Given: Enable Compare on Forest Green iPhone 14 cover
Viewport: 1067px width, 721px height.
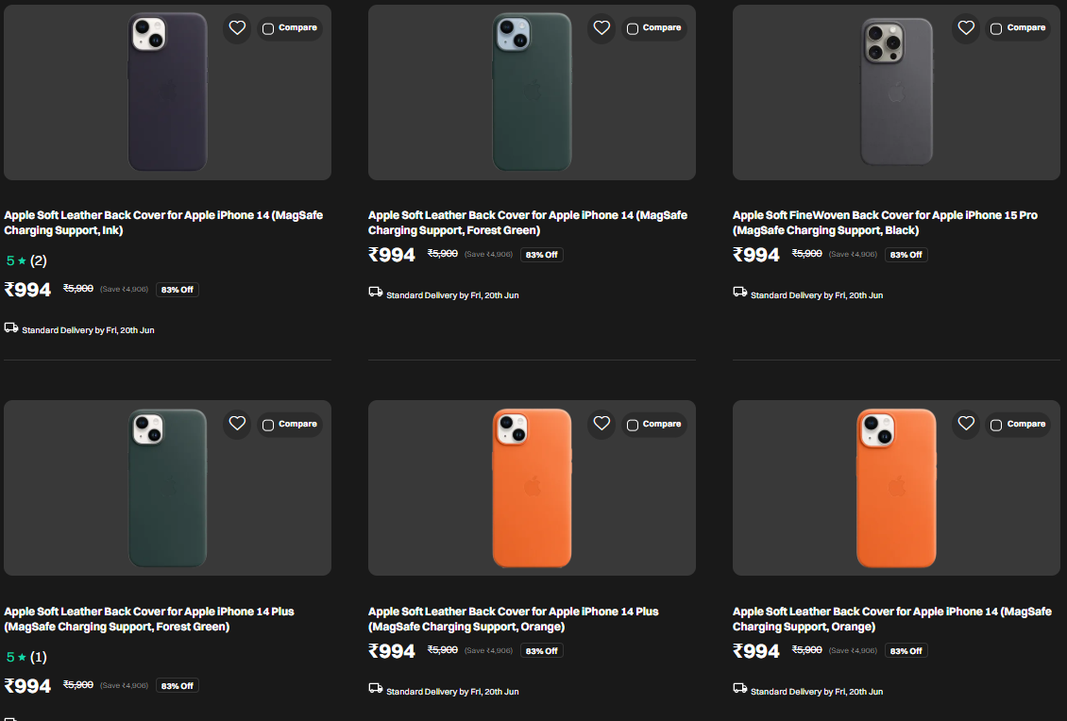Looking at the screenshot, I should coord(633,29).
